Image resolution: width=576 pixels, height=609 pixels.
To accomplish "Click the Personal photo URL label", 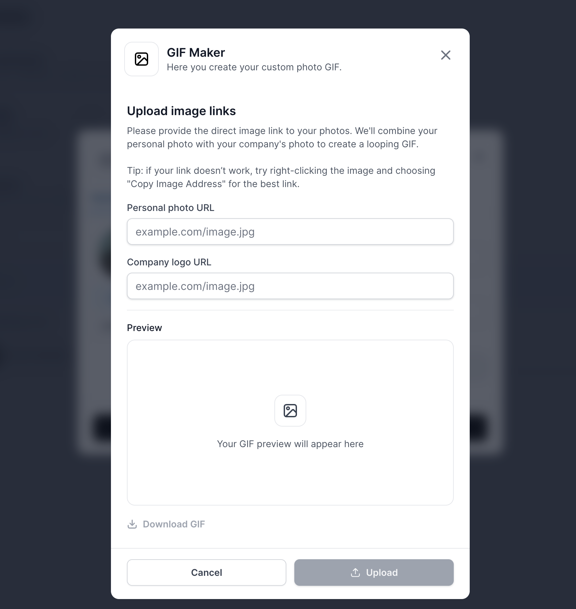I will pos(170,208).
